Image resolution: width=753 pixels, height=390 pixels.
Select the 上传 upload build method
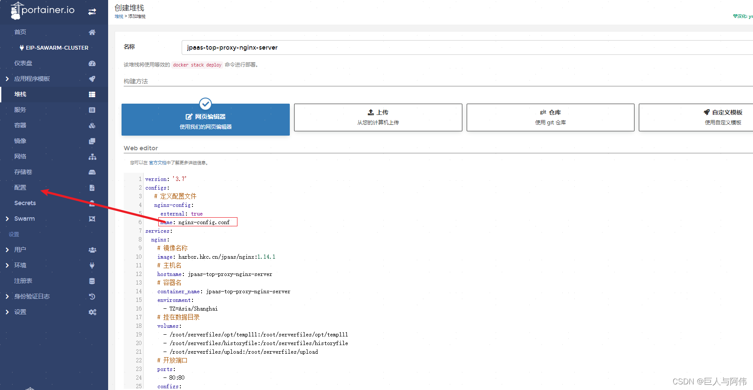tap(378, 117)
